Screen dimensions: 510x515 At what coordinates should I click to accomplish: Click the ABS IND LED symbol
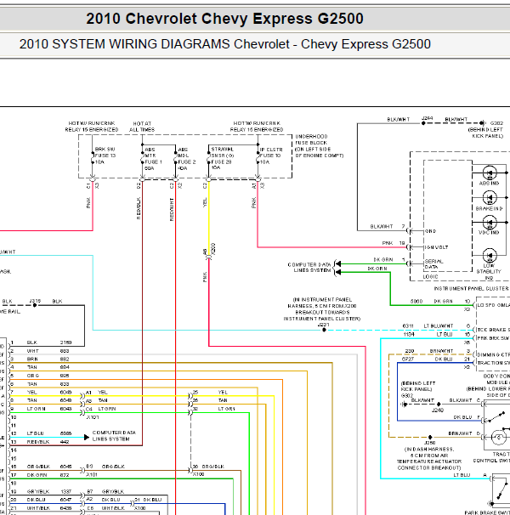(x=490, y=173)
